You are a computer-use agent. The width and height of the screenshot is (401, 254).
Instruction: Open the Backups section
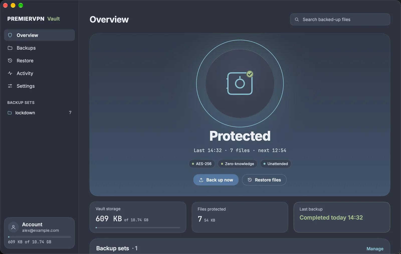(x=39, y=48)
